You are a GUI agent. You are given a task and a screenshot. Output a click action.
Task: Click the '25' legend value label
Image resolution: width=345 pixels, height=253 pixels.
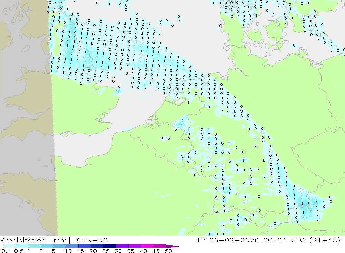point(106,251)
